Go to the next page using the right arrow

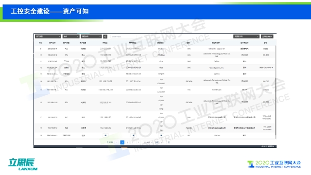pos(138,142)
